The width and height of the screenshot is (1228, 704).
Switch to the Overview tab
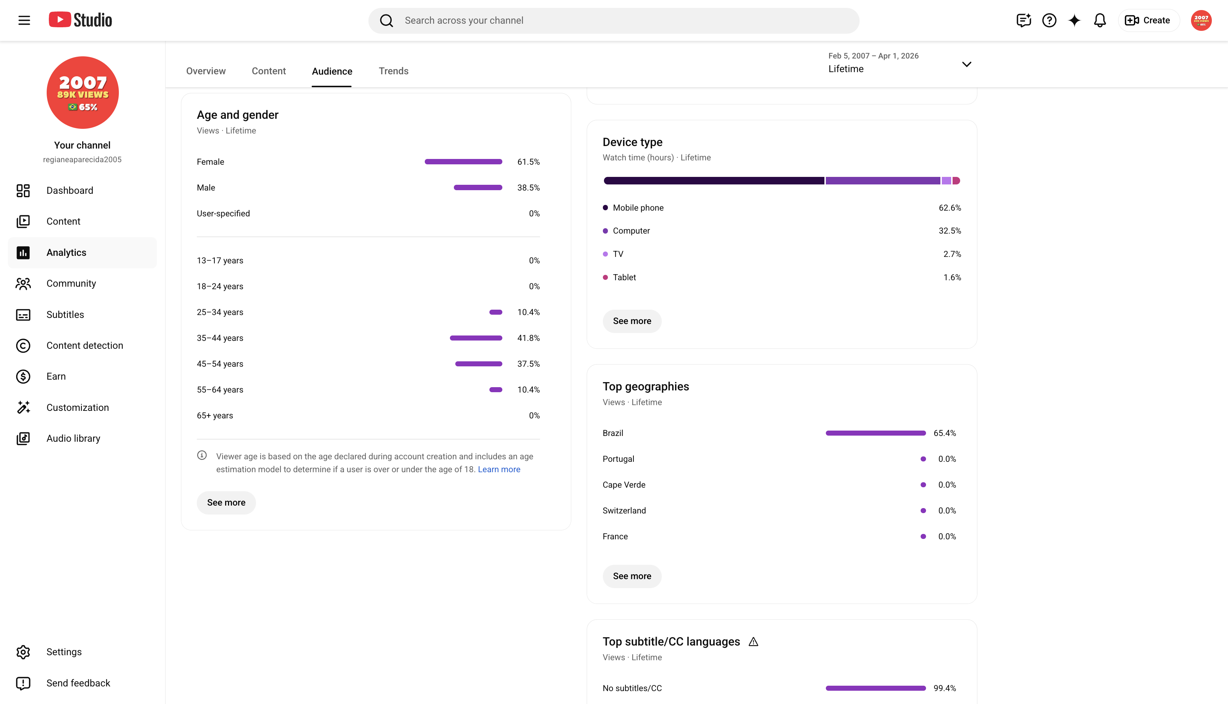pos(206,71)
